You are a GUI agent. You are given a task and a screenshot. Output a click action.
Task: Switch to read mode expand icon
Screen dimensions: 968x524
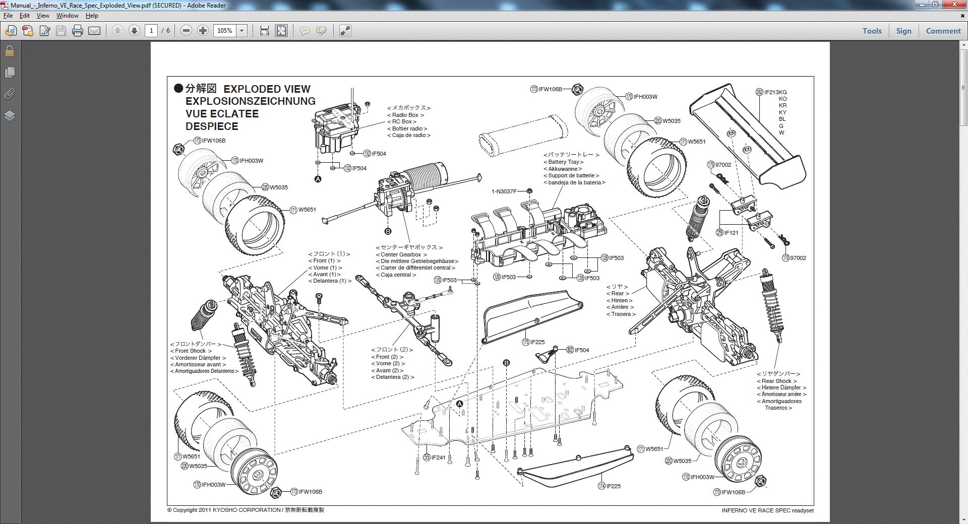click(x=345, y=31)
